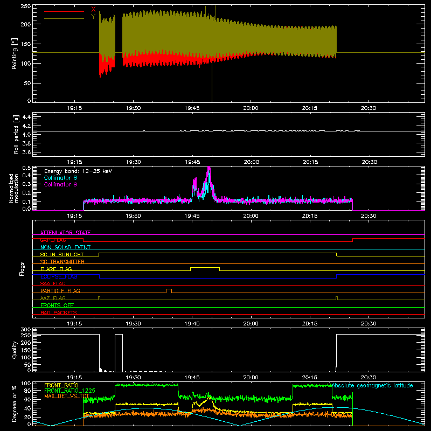
Task: Click 19:15 time label under Roll period plot
Action: pos(74,162)
